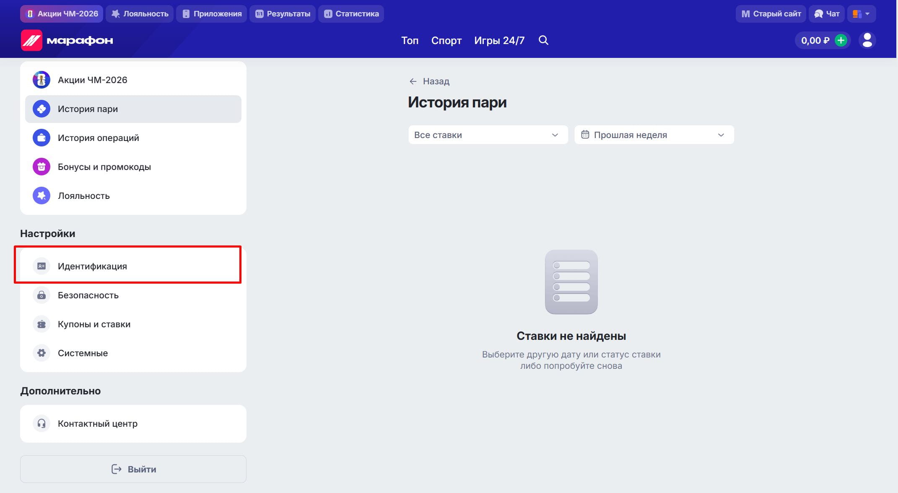The width and height of the screenshot is (898, 493).
Task: Click the back arrow icon beside Назад
Action: coord(413,81)
